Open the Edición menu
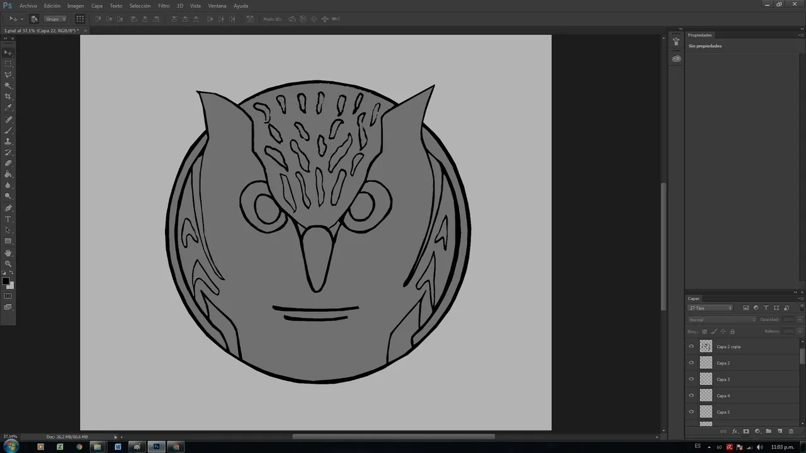This screenshot has width=806, height=453. (x=52, y=6)
